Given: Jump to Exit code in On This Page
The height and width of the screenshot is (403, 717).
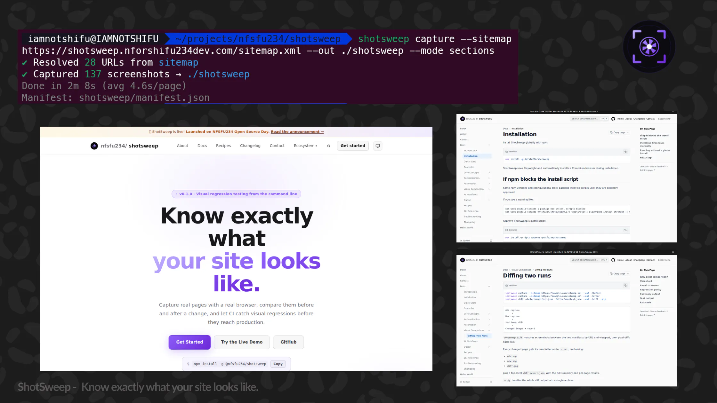Looking at the screenshot, I should [645, 303].
